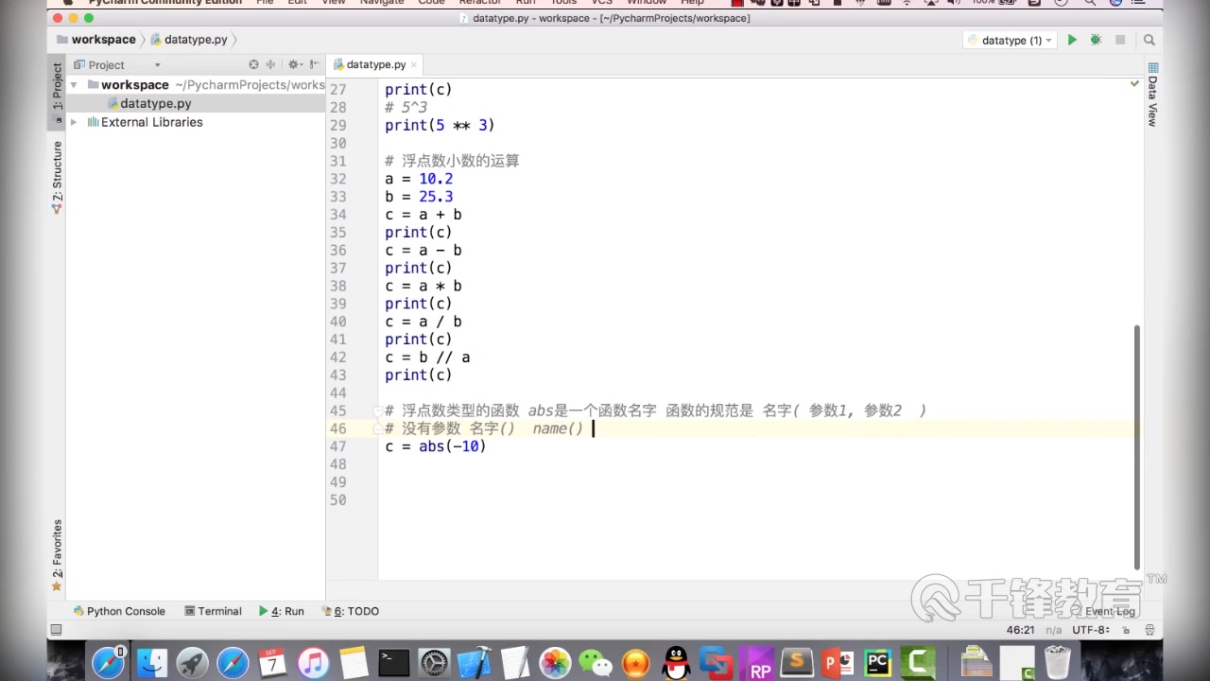This screenshot has width=1210, height=681.
Task: Open the UTF-8 encoding selector
Action: 1089,630
